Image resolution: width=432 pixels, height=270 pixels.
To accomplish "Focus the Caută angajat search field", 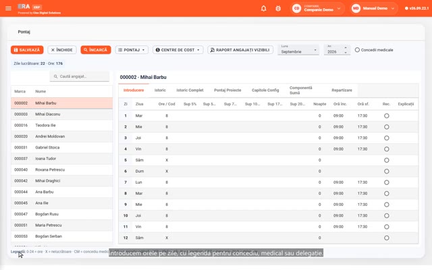I will (80, 76).
